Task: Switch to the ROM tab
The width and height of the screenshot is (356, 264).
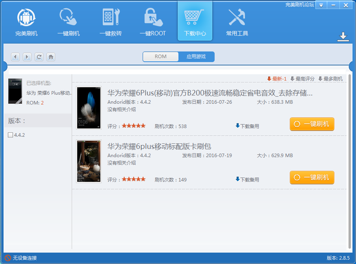Action: click(160, 57)
